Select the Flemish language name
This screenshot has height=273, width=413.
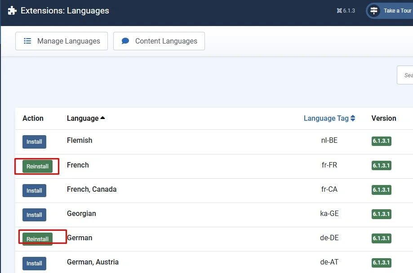(x=80, y=141)
